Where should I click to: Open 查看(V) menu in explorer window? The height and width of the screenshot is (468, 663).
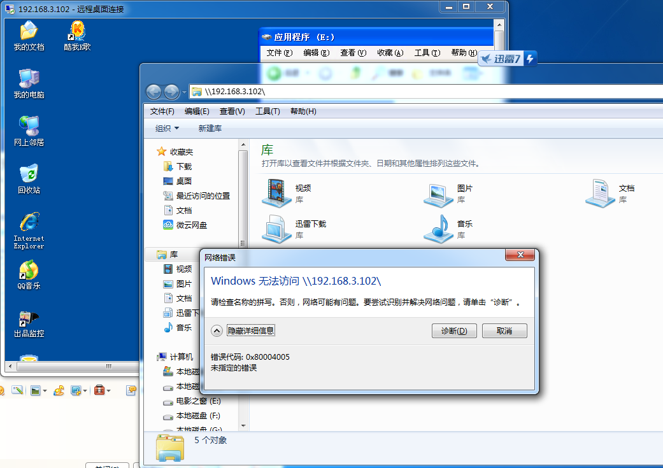pyautogui.click(x=232, y=111)
